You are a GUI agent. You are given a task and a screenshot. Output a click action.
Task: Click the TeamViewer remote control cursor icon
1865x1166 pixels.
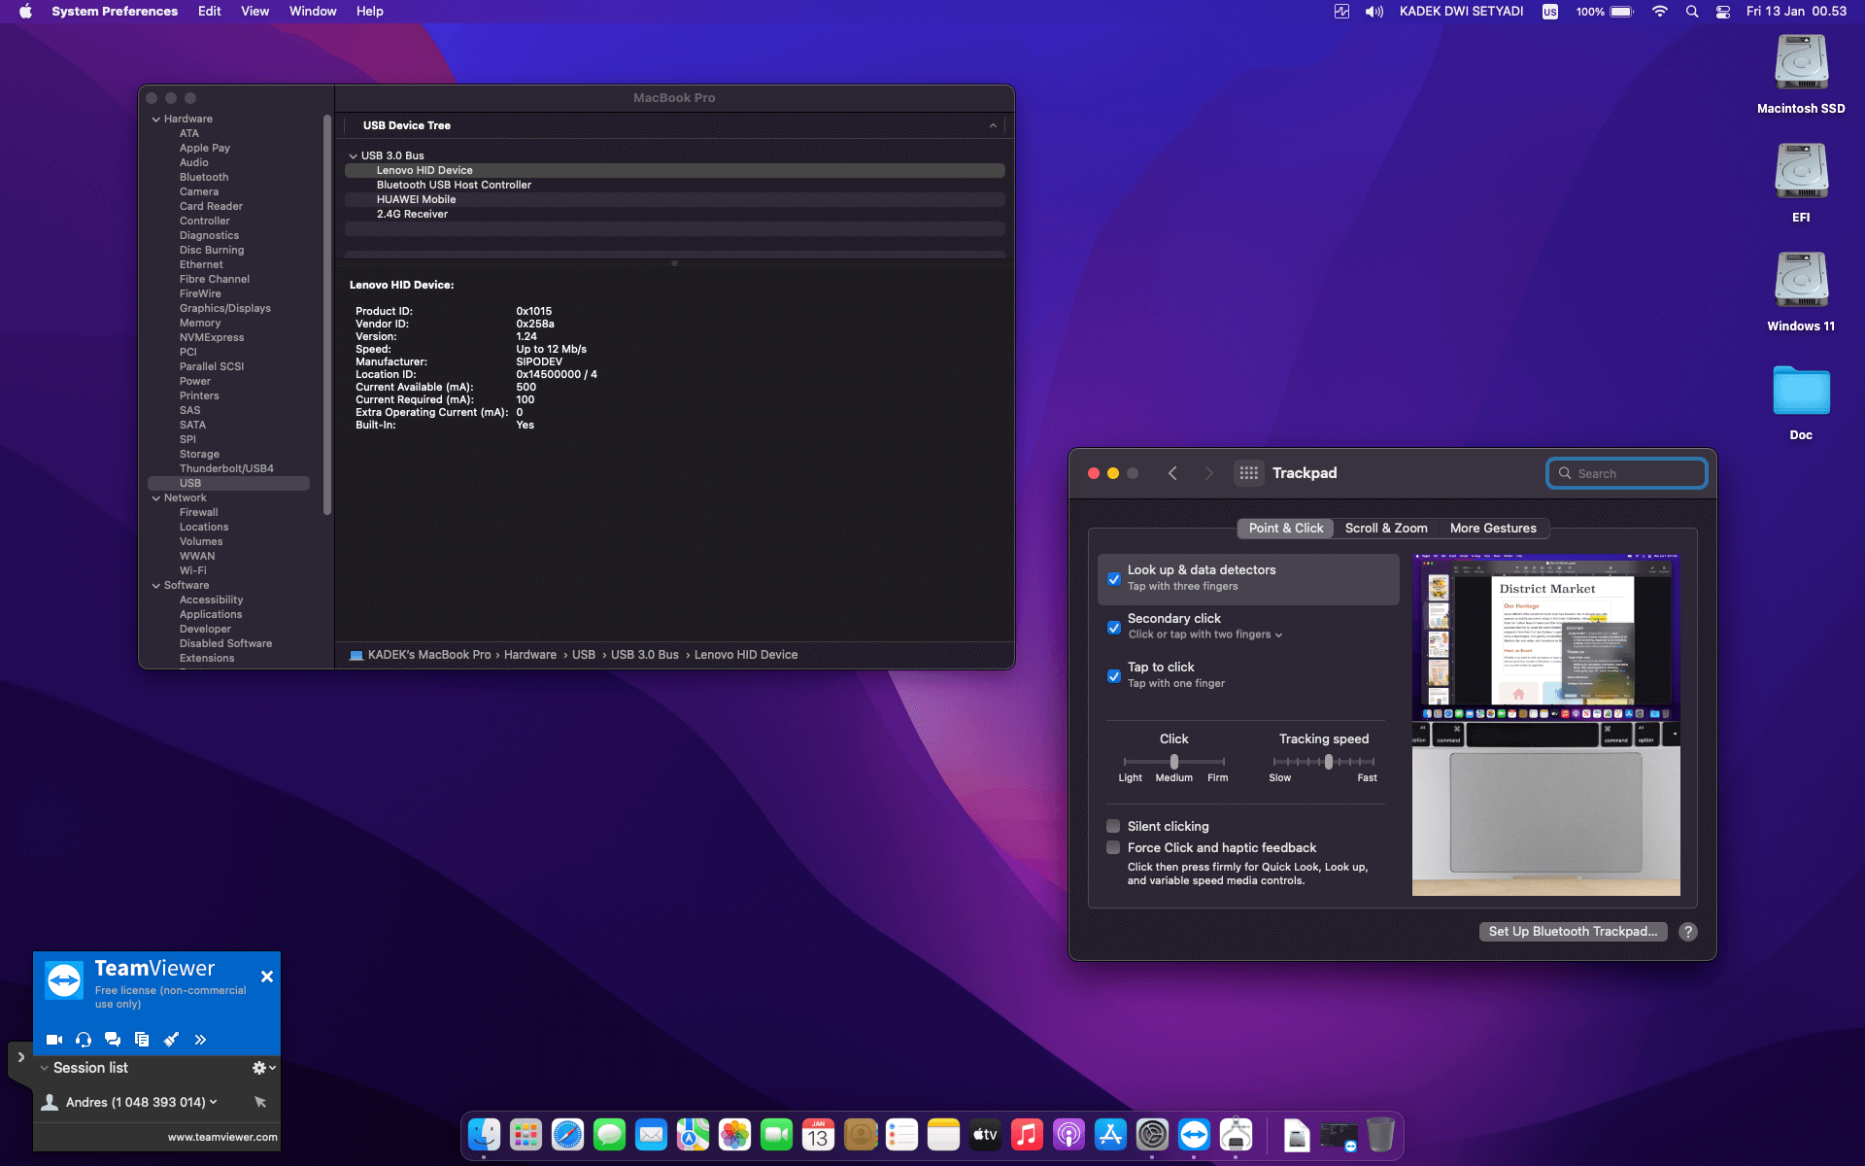(x=260, y=1102)
